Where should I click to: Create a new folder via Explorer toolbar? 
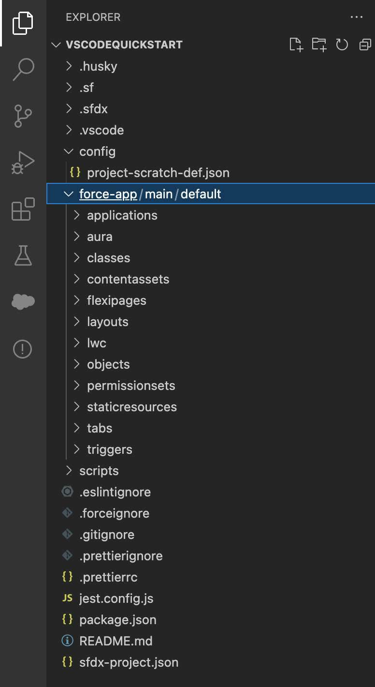(319, 45)
